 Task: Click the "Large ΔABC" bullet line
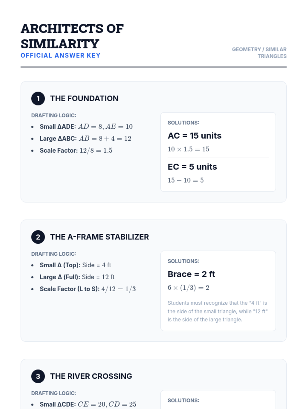[85, 139]
